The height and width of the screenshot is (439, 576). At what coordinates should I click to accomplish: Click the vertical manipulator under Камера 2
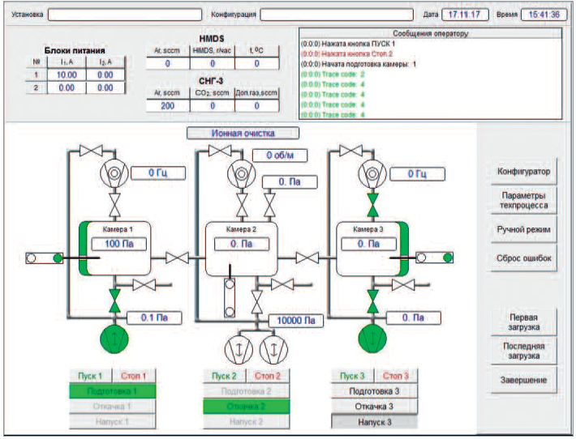coord(230,297)
